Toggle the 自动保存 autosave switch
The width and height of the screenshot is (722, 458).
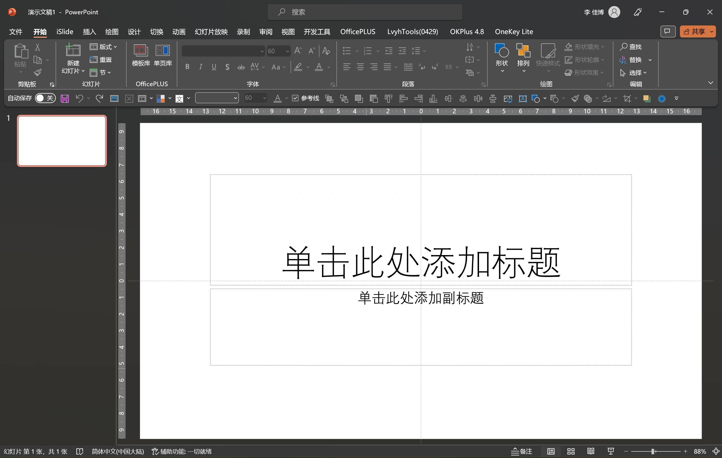(x=45, y=98)
